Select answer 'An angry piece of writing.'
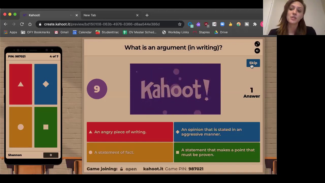The height and width of the screenshot is (183, 325). coord(130,132)
